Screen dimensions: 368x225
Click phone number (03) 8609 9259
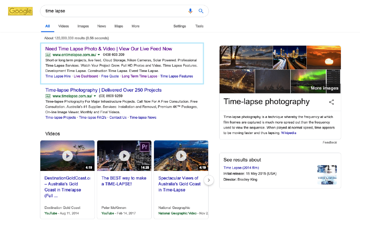pos(111,96)
